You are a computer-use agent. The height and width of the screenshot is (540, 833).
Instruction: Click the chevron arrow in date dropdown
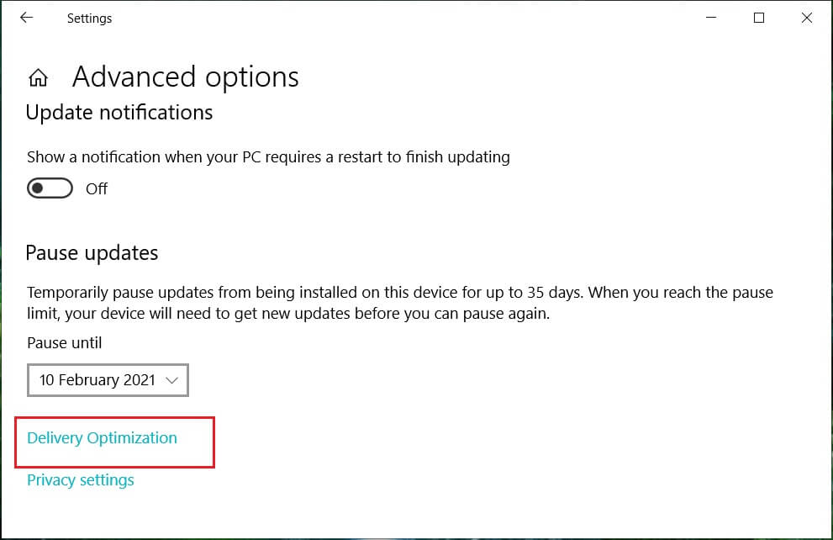point(172,380)
